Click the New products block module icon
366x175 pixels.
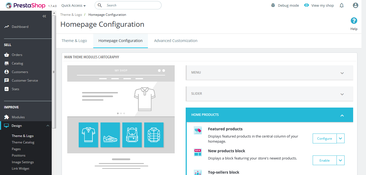[x=198, y=152]
